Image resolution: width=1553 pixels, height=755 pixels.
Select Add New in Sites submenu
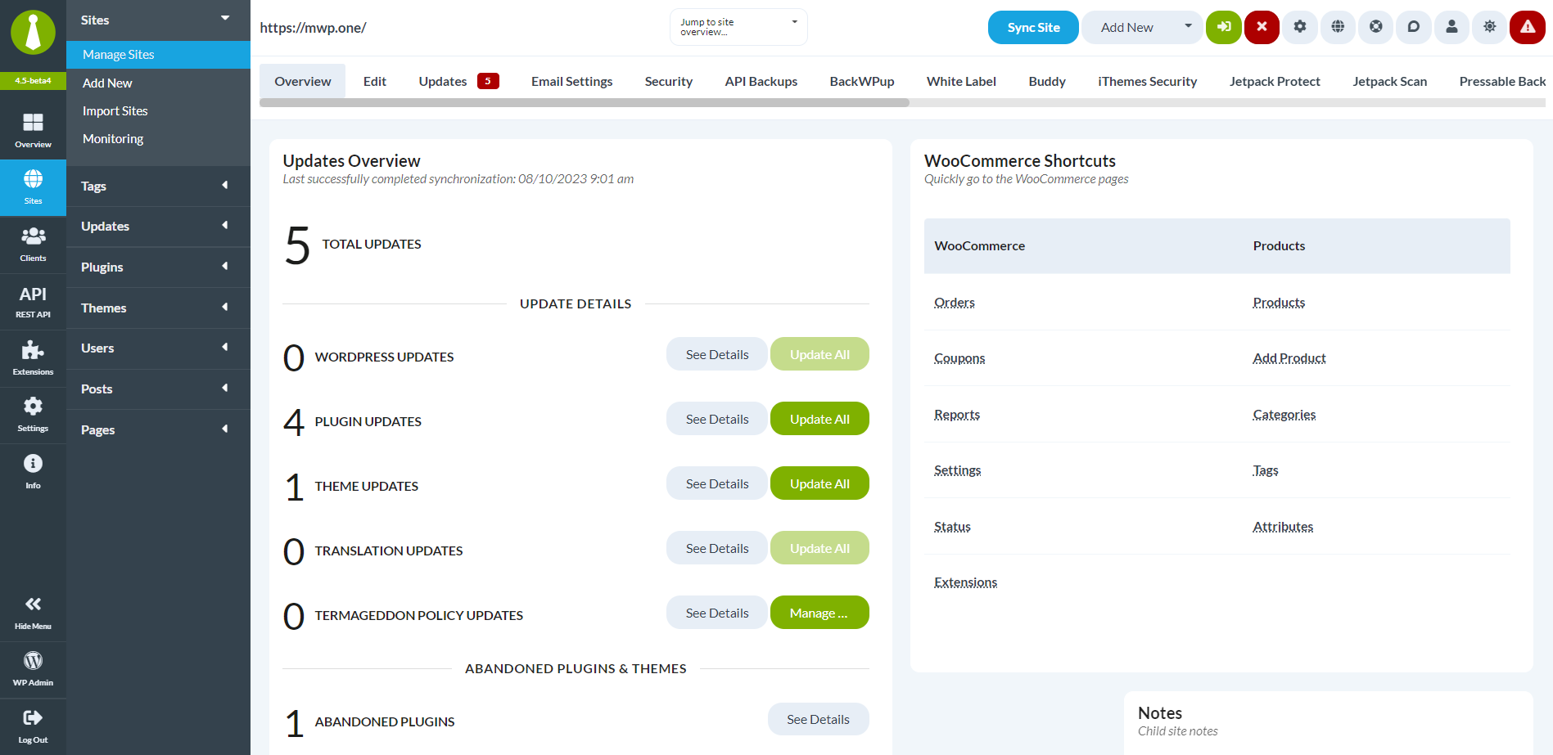(107, 83)
